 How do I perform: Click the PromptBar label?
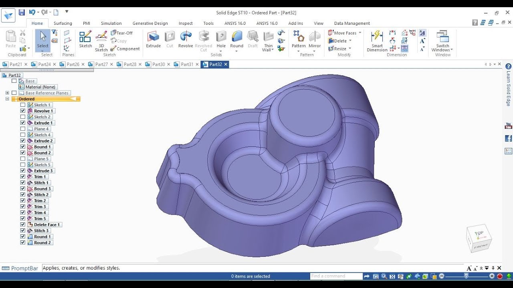click(x=20, y=268)
